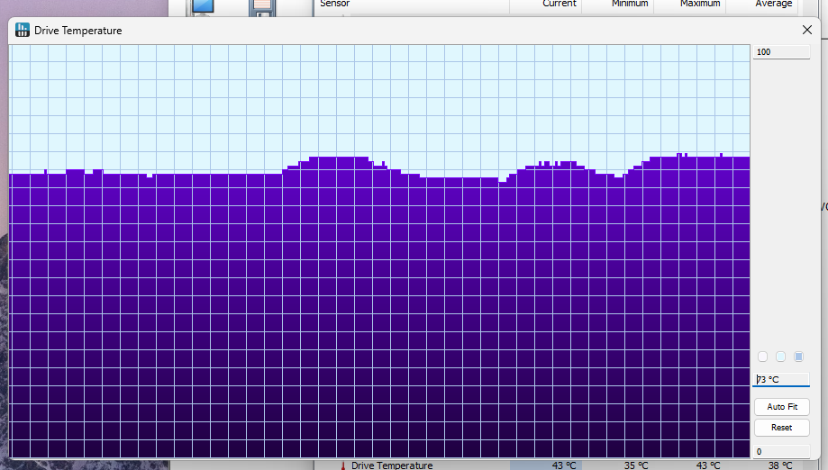The width and height of the screenshot is (828, 470).
Task: Pick the blue color swatch
Action: (x=798, y=357)
